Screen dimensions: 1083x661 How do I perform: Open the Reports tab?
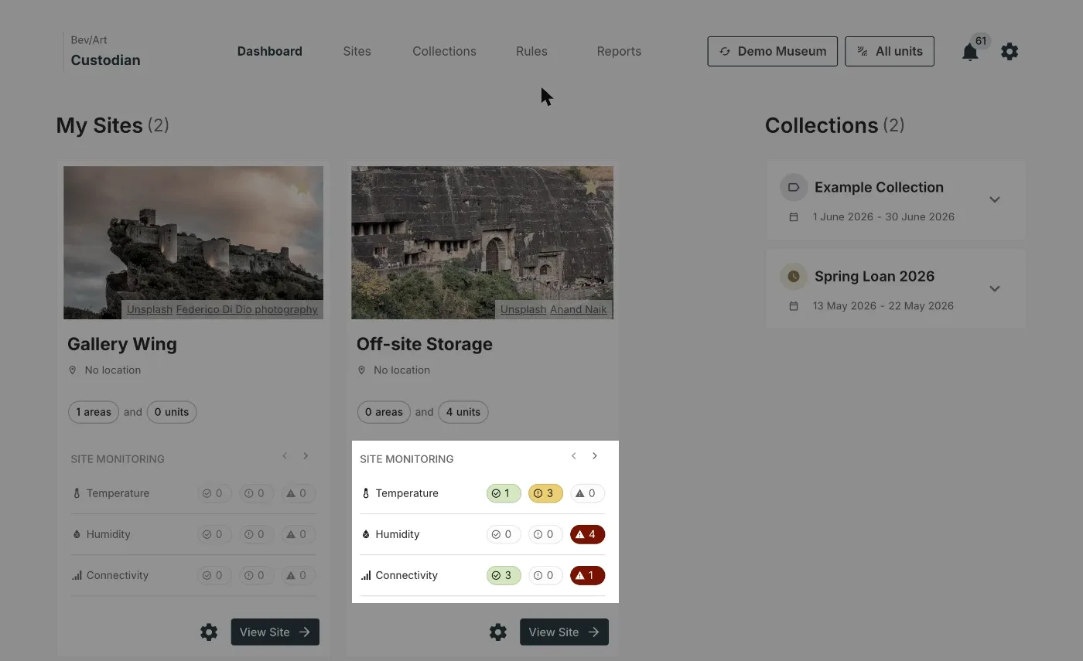pos(619,51)
